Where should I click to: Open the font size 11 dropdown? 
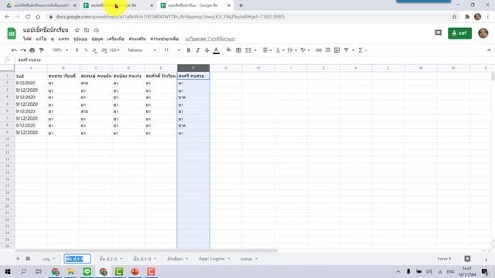[x=172, y=50]
